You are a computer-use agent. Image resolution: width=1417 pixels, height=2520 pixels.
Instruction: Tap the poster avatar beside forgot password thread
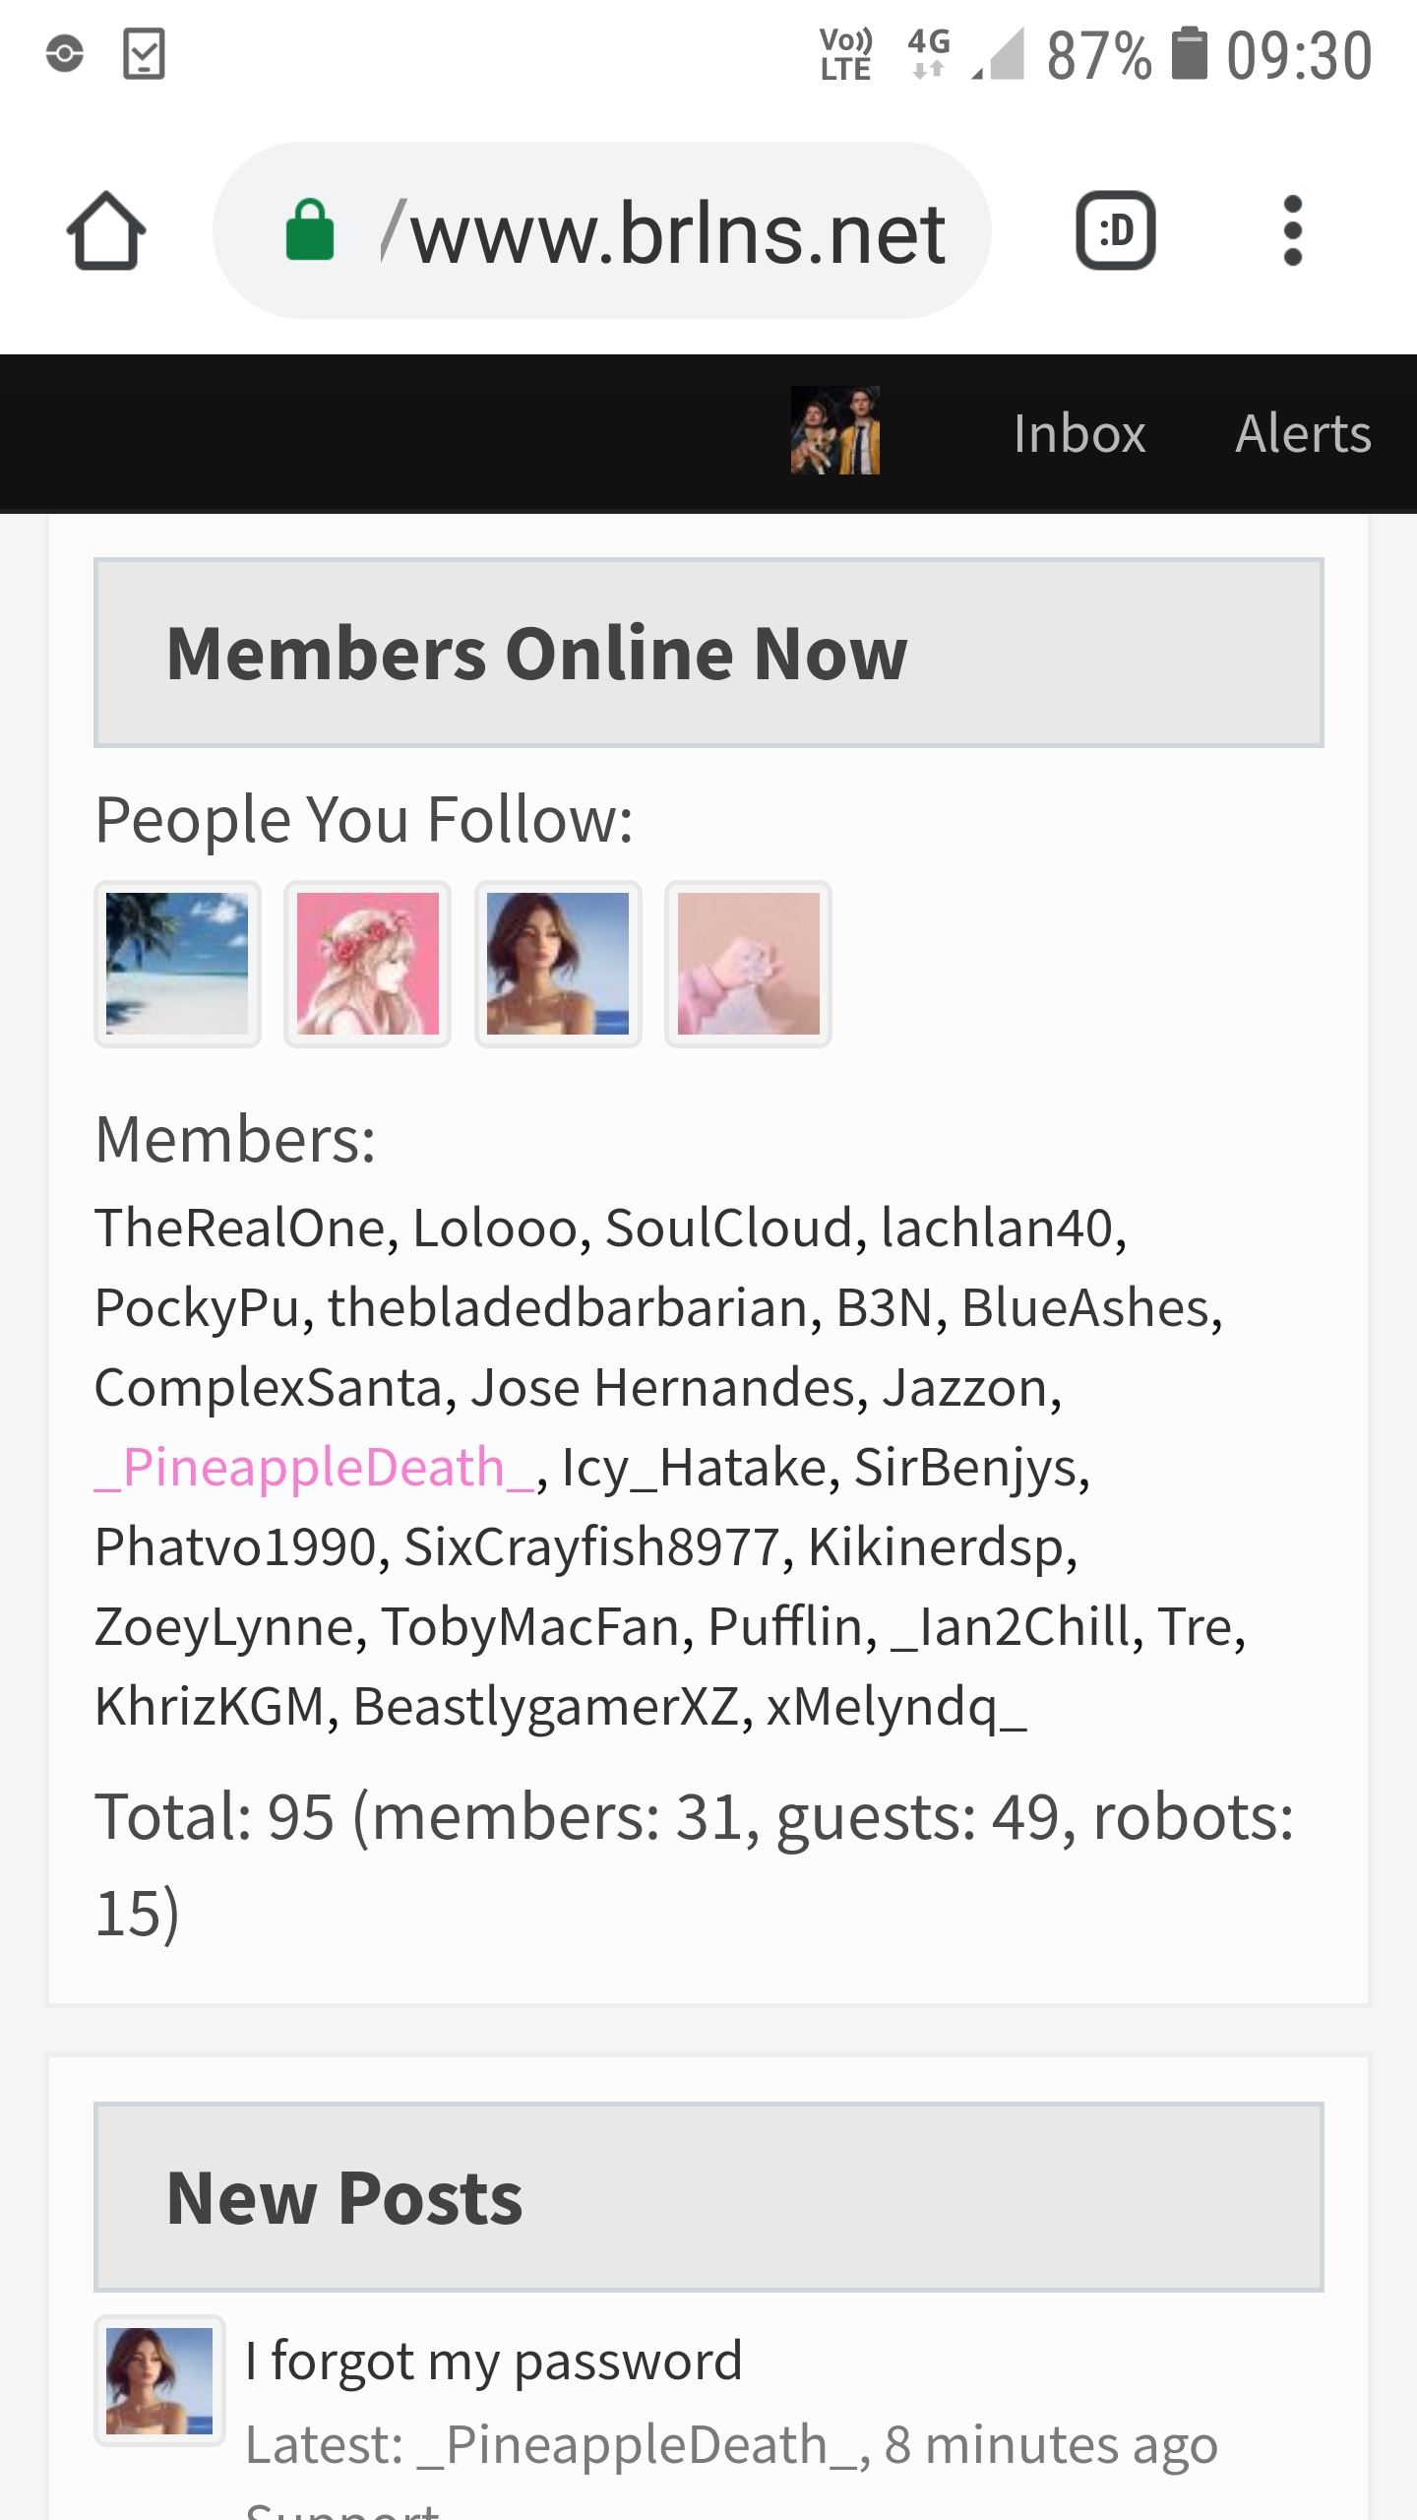(x=159, y=2380)
